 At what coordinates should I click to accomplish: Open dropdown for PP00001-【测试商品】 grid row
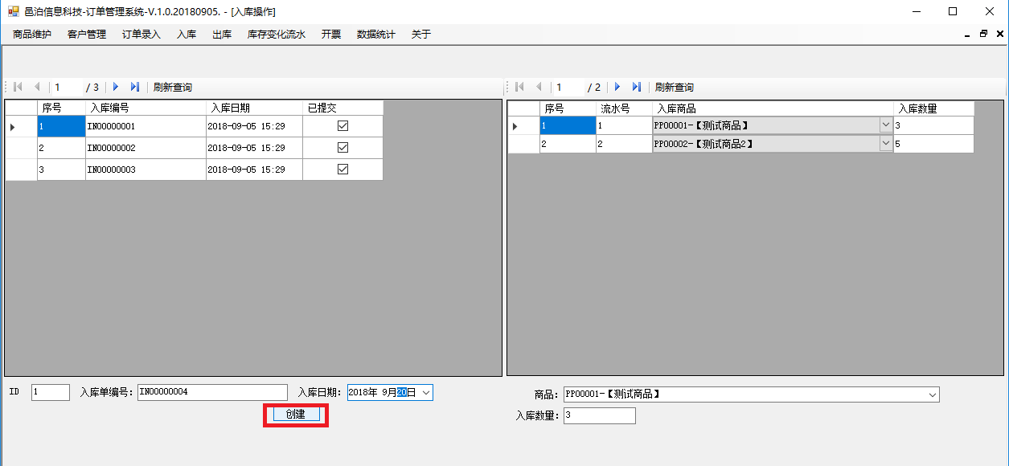886,125
